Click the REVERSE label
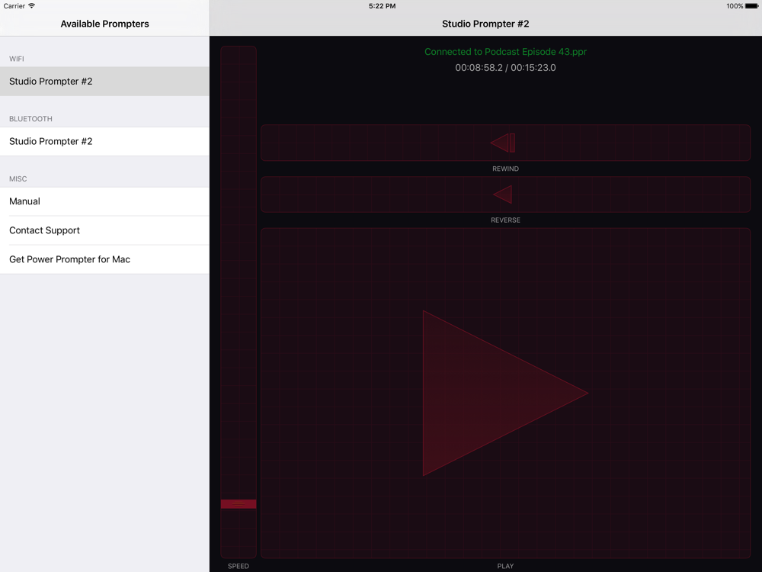The width and height of the screenshot is (762, 572). pyautogui.click(x=505, y=220)
